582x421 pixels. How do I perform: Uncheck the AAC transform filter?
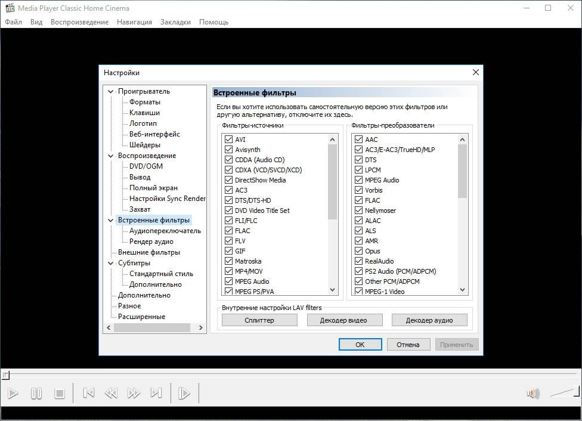(358, 140)
